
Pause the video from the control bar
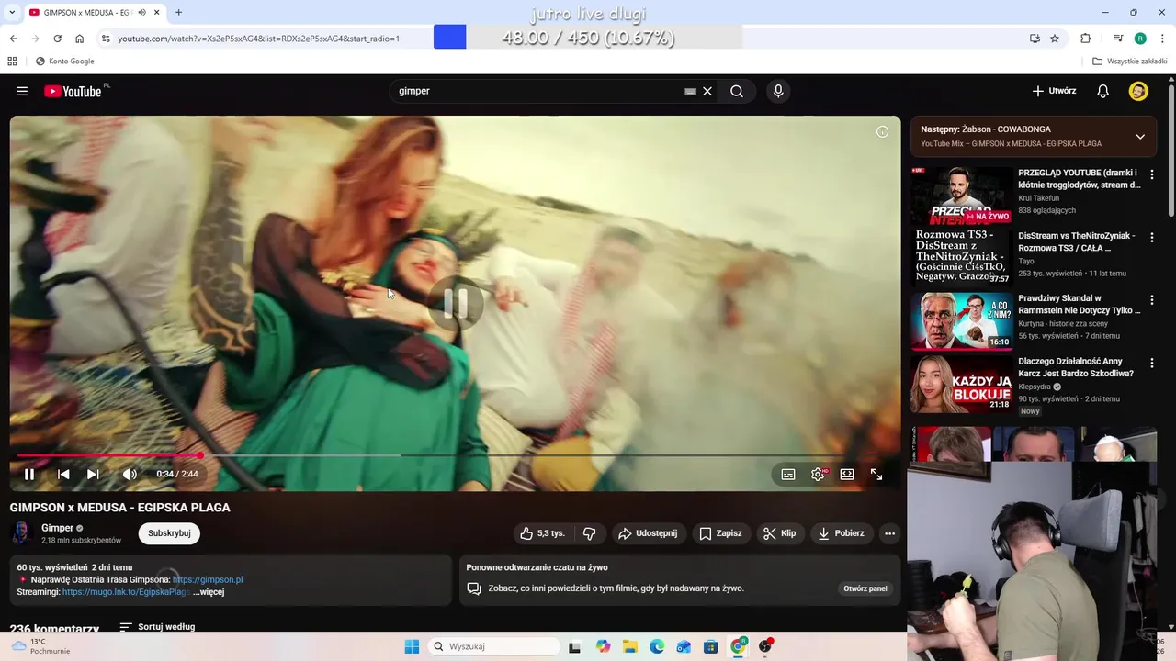click(29, 474)
